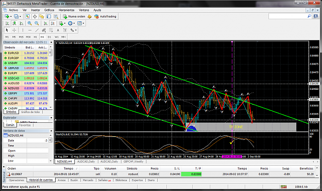This screenshot has height=191, width=322.
Task: Open the Templates icon
Action: pos(79,23)
